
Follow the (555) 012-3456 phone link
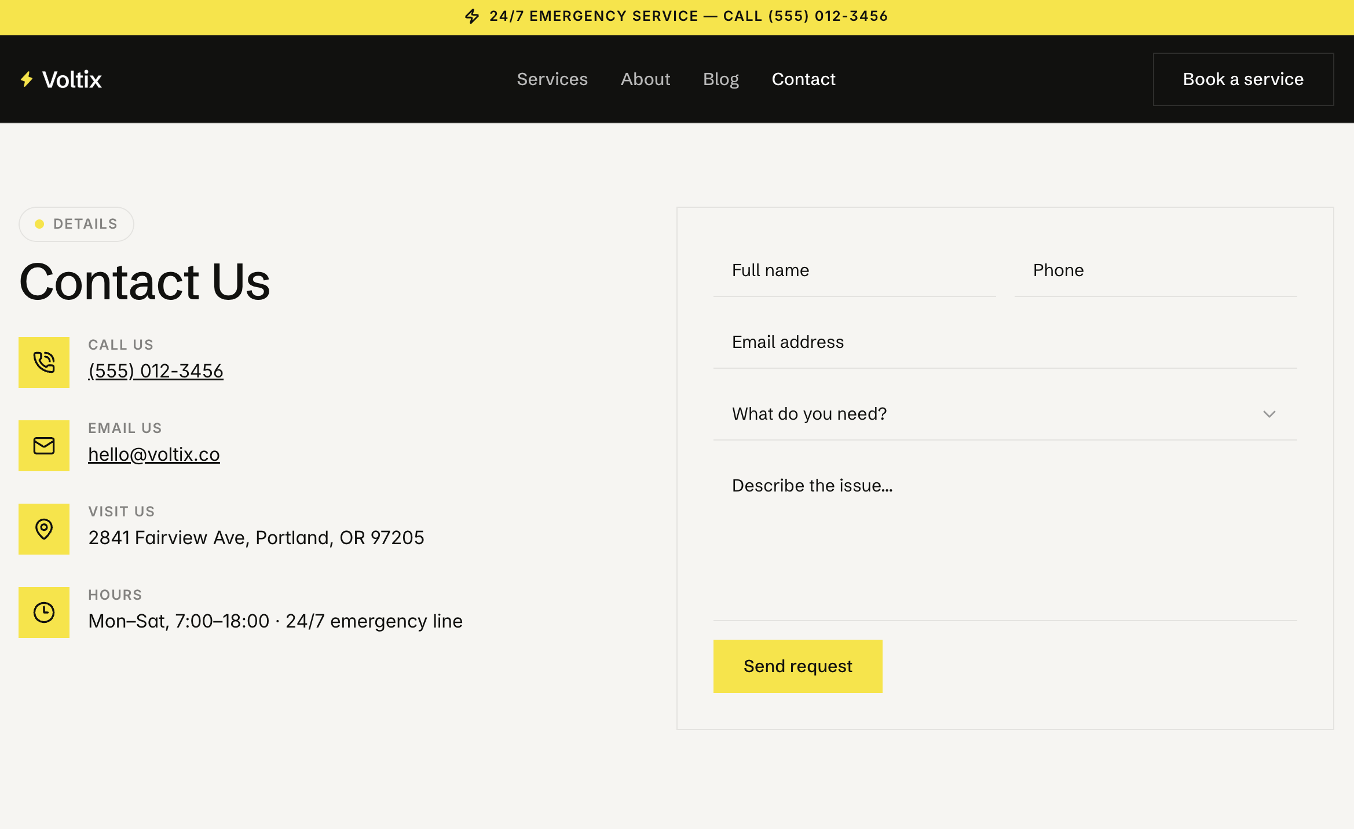[156, 371]
